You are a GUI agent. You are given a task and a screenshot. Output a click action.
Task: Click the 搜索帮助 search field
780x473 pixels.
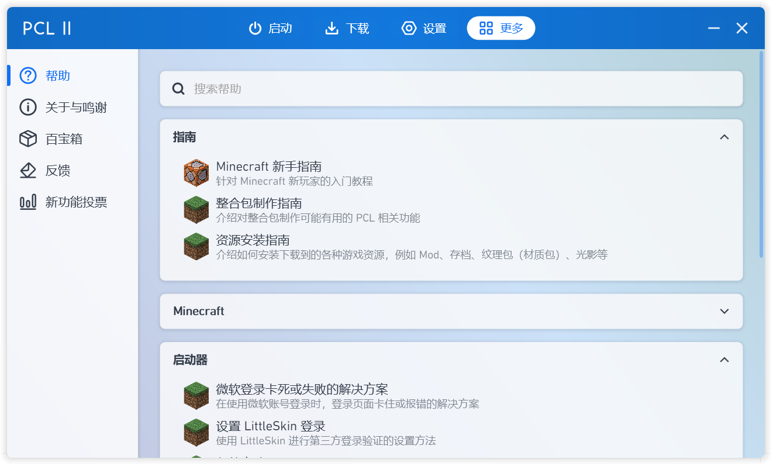[x=451, y=89]
